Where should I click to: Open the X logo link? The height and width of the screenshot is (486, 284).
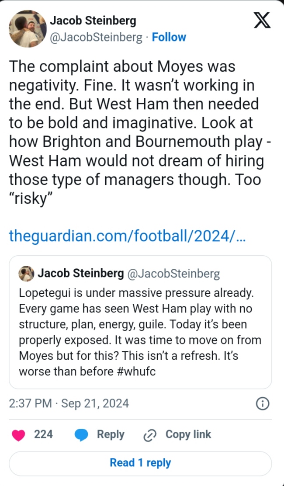(x=262, y=21)
